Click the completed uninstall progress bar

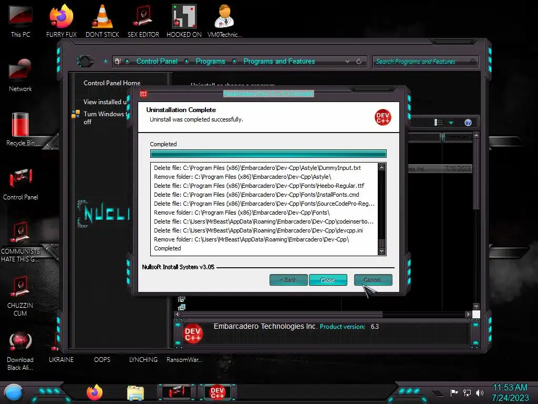point(268,154)
